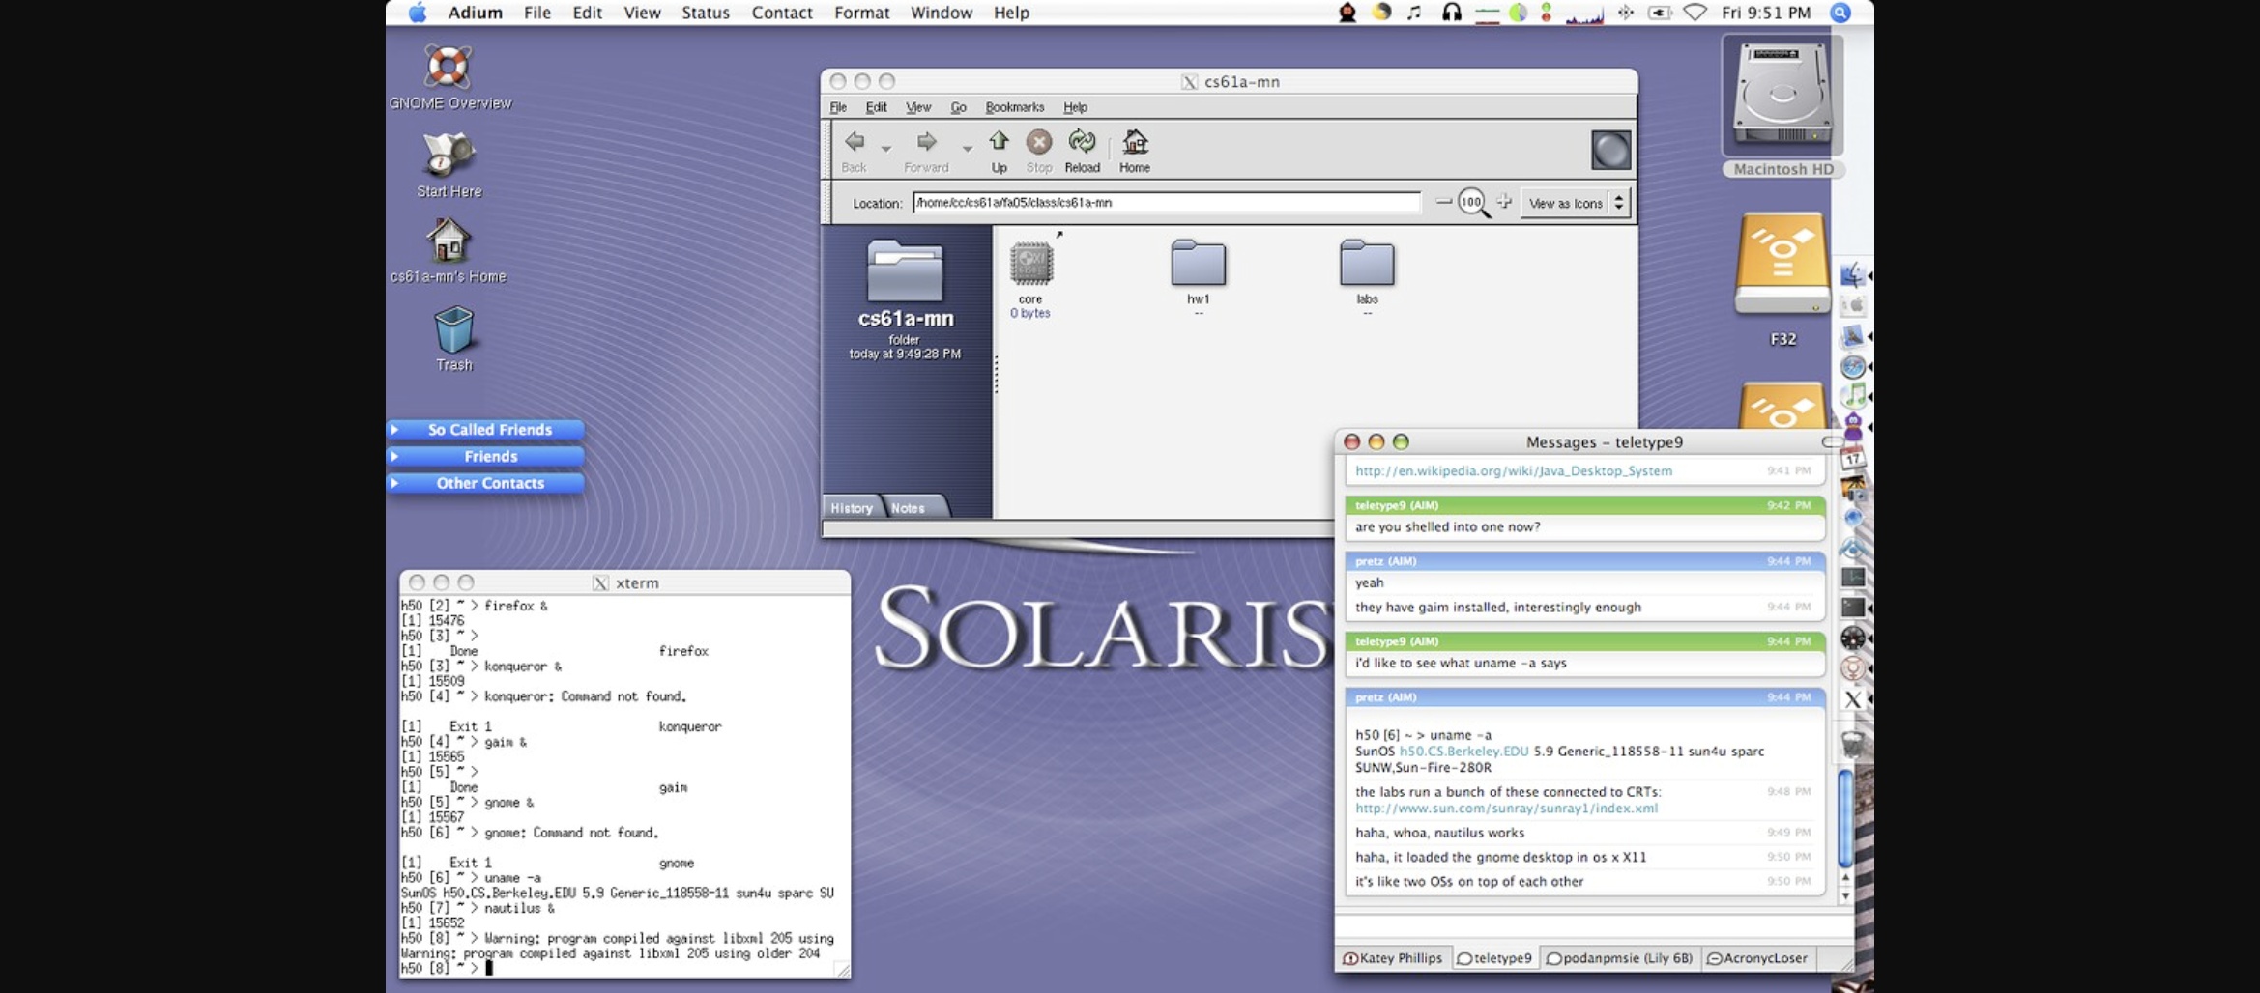Open the Format menu in menu bar
Image resolution: width=2260 pixels, height=993 pixels.
[x=861, y=13]
